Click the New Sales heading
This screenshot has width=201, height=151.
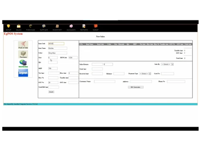100,36
